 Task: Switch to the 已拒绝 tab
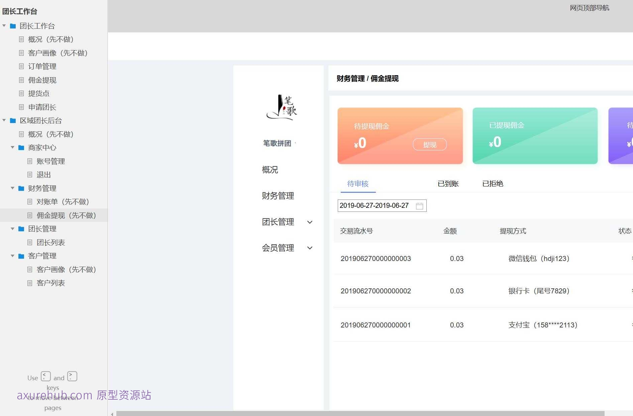(493, 184)
